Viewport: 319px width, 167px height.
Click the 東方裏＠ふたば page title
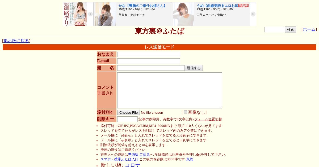159,31
